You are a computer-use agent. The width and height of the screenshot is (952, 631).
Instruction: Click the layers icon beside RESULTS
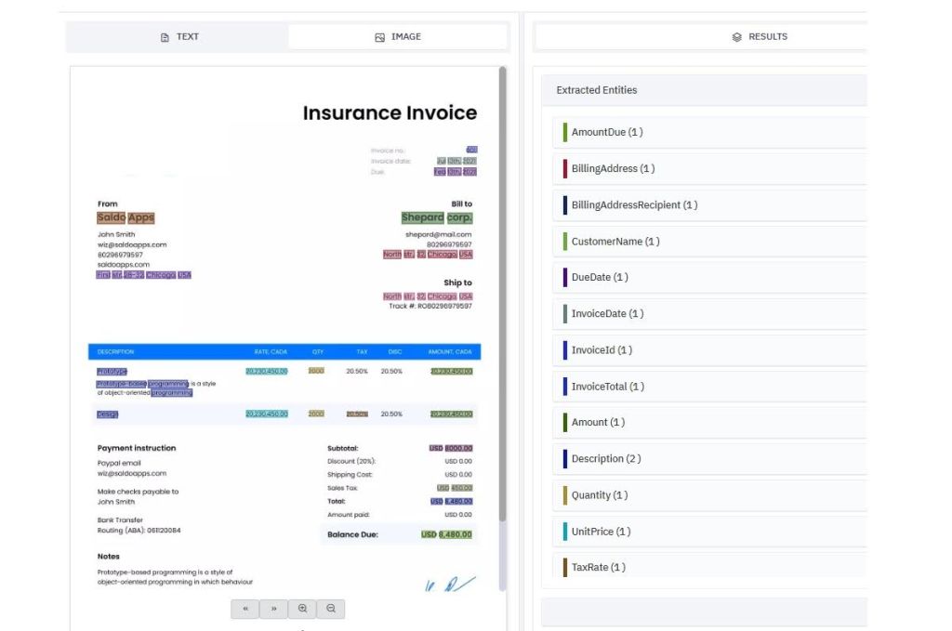tap(734, 36)
